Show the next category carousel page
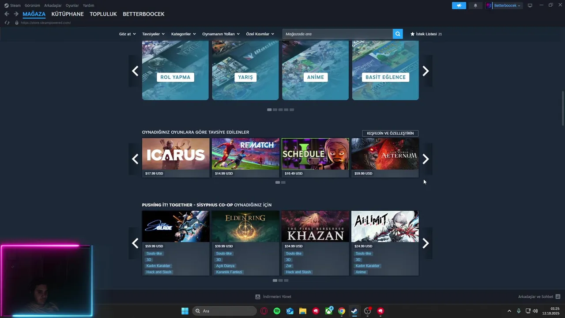Image resolution: width=565 pixels, height=318 pixels. point(426,71)
